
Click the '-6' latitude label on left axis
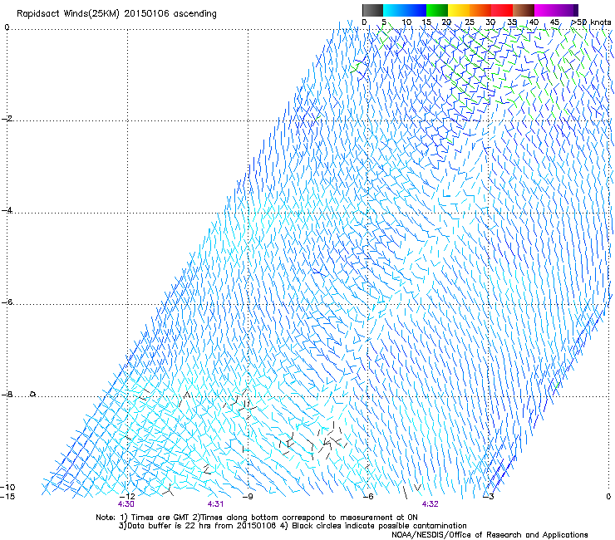7,302
